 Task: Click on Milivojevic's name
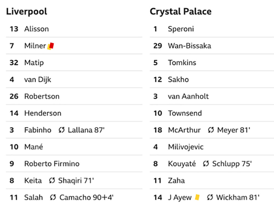click(x=186, y=147)
